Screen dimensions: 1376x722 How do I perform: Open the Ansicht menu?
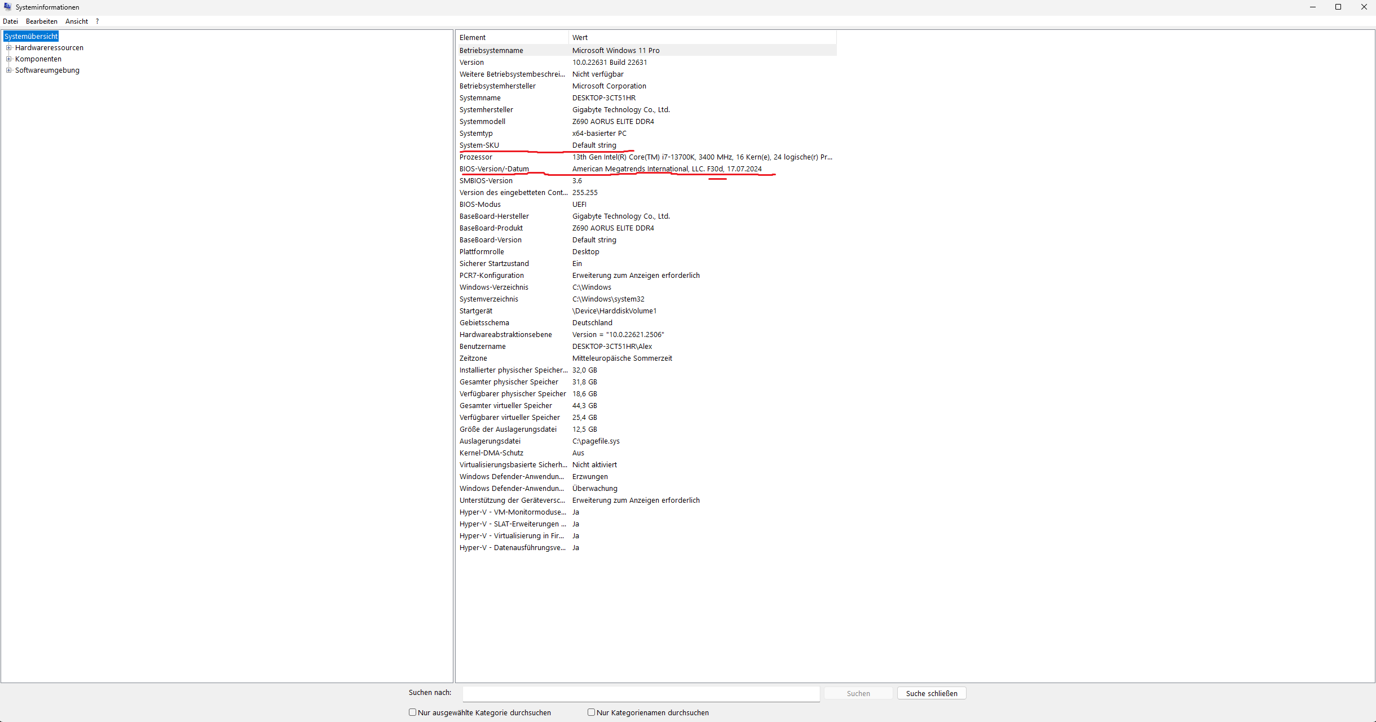tap(76, 21)
